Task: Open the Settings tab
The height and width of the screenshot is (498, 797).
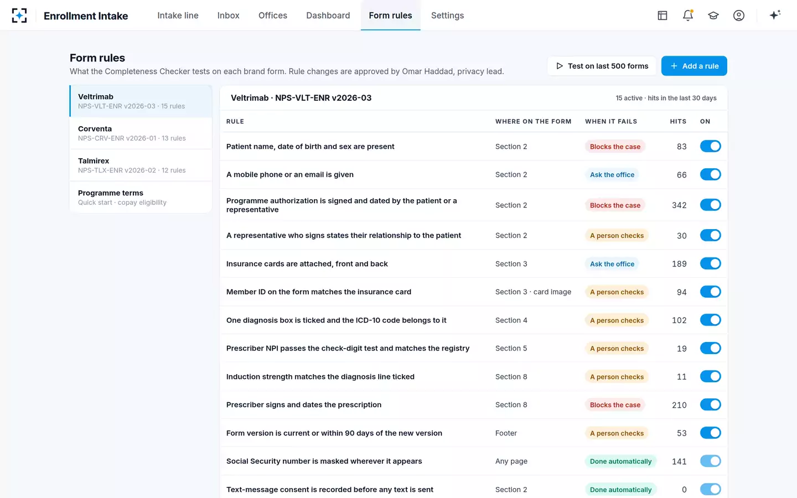Action: click(448, 15)
